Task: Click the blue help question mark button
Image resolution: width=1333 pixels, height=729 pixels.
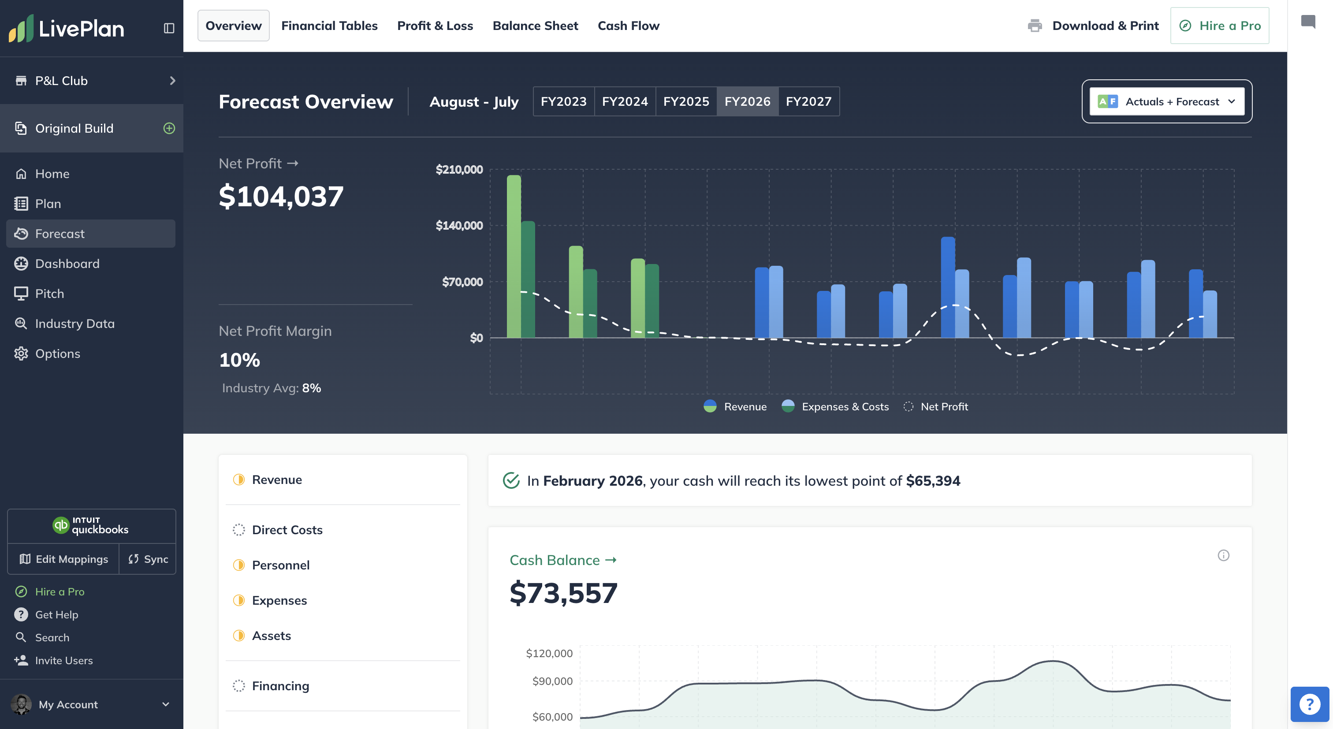Action: pyautogui.click(x=1309, y=704)
